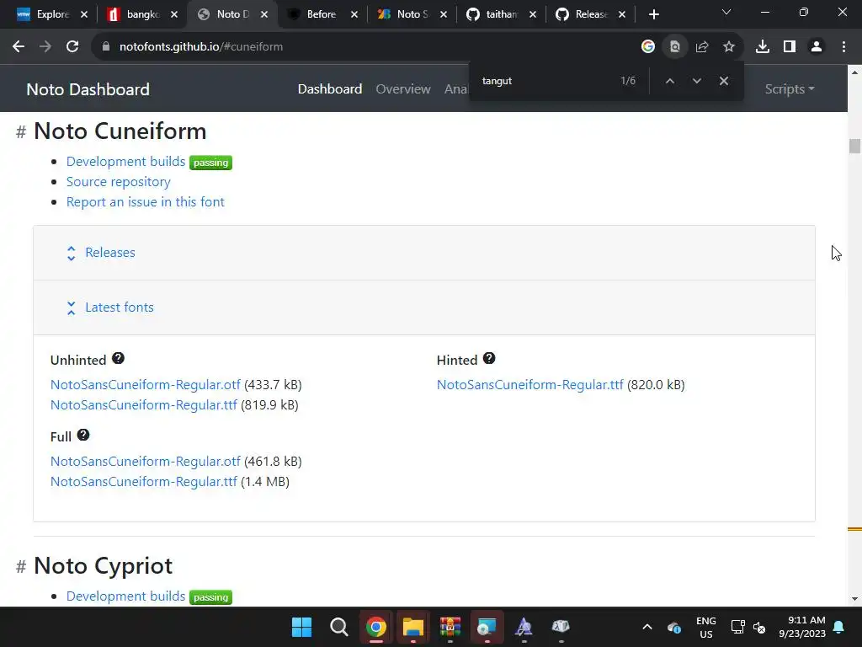Click the anchor hash beside Noto Cuneiform
862x647 pixels.
(x=21, y=132)
